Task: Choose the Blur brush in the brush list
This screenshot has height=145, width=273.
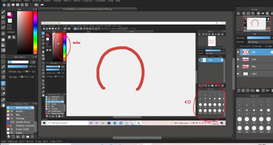Action: tap(20, 115)
